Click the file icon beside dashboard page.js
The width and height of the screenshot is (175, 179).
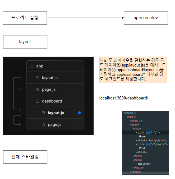click(43, 124)
